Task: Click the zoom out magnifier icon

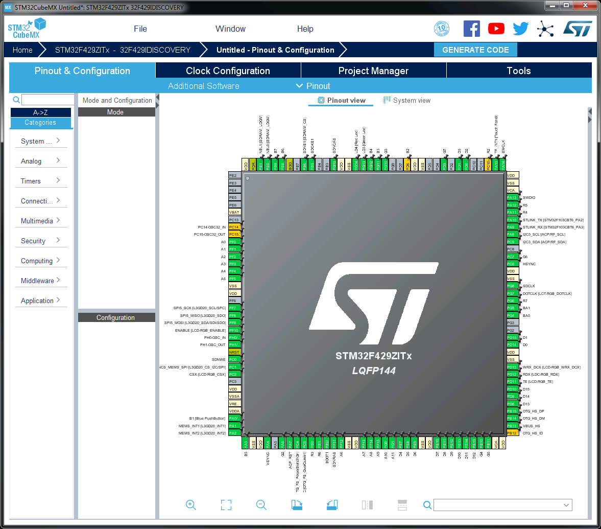Action: [x=261, y=505]
